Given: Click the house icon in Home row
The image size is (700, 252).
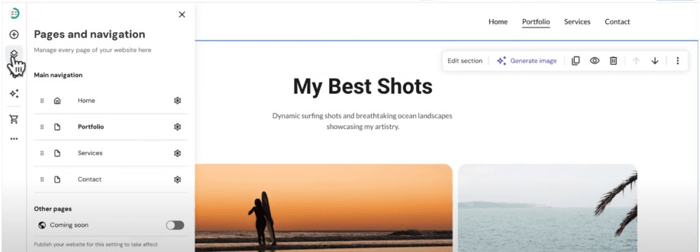Looking at the screenshot, I should [x=57, y=101].
